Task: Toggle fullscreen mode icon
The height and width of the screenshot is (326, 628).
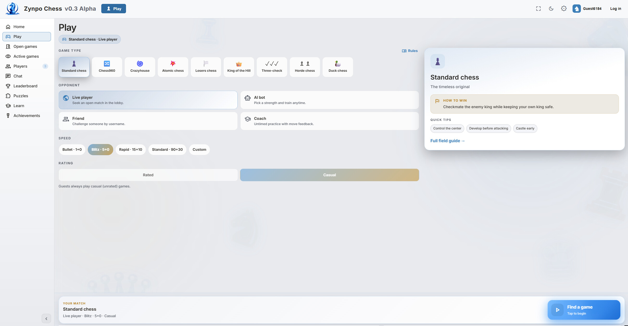Action: pos(538,9)
